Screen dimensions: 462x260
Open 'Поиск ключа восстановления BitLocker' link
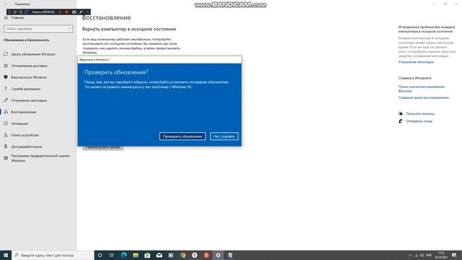point(422,89)
